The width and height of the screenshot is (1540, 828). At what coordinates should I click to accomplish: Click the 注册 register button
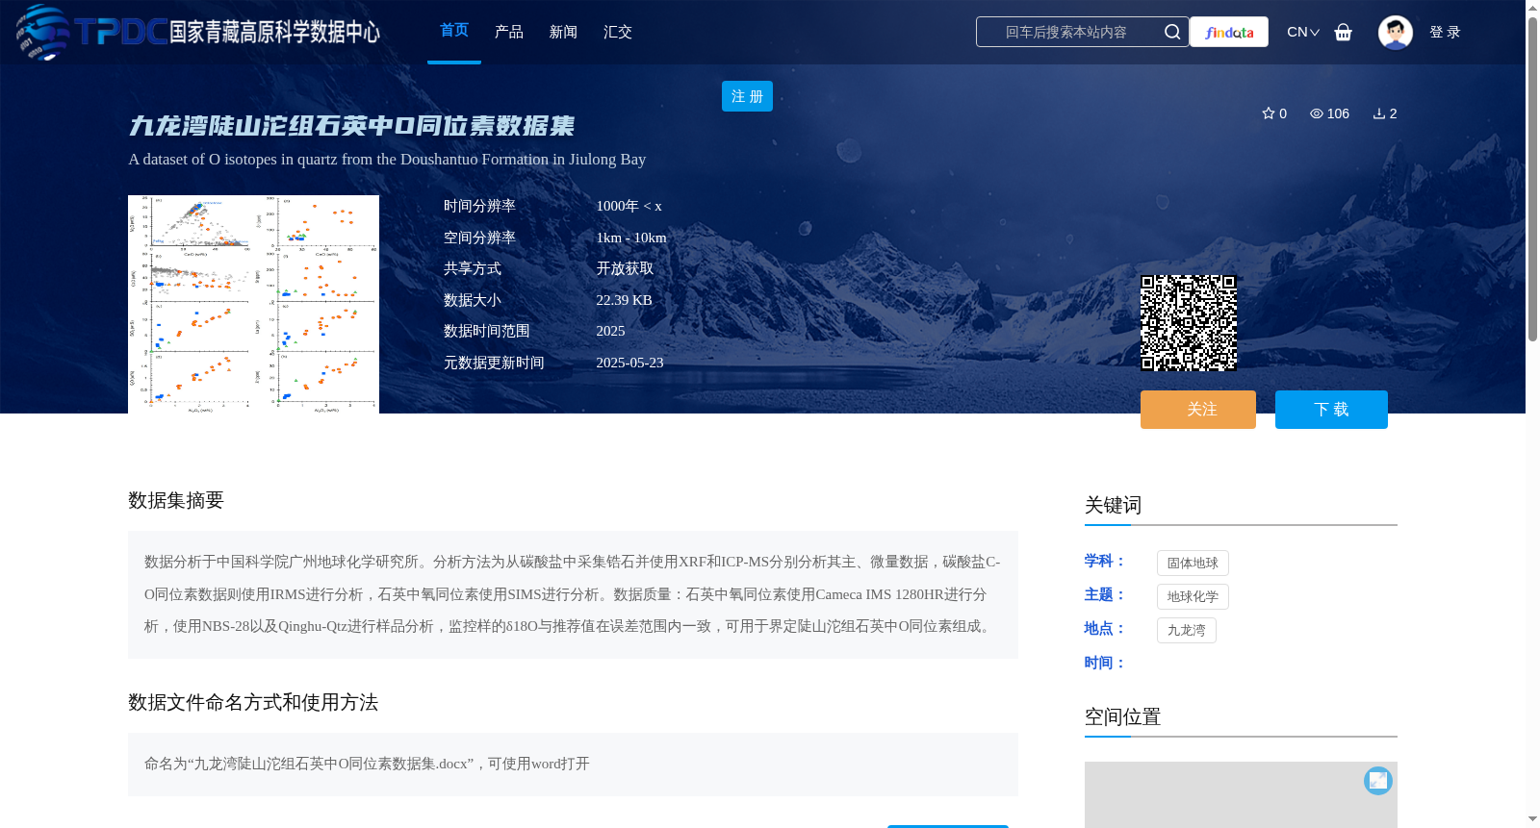pyautogui.click(x=747, y=96)
